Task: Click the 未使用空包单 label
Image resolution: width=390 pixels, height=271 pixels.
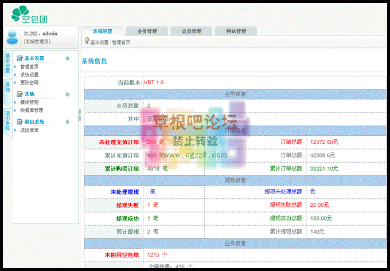Action: [122, 255]
